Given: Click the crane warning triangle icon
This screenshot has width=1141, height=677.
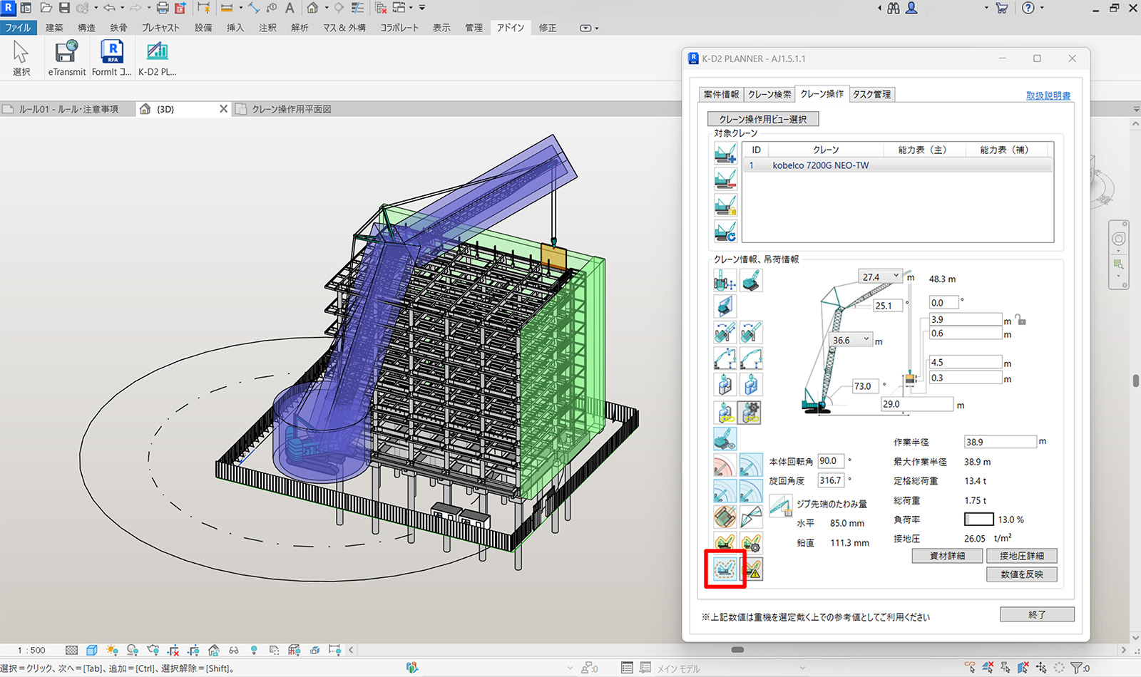Looking at the screenshot, I should pyautogui.click(x=752, y=569).
